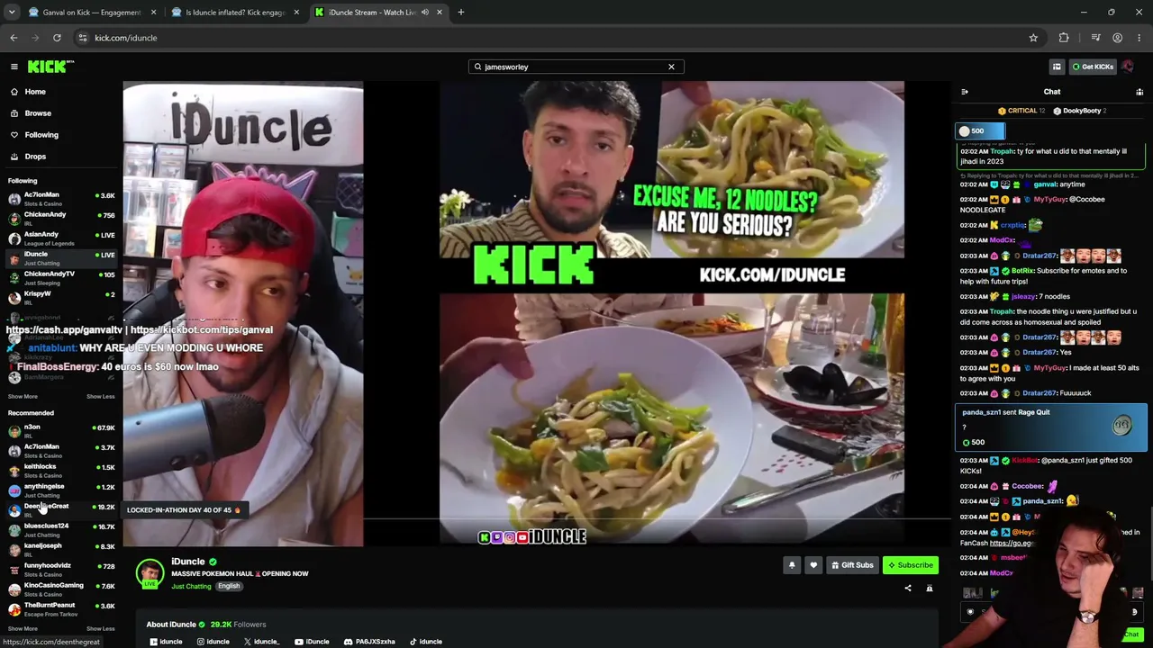The width and height of the screenshot is (1153, 648).
Task: Open iDuncle TikTok link
Action: tap(425, 642)
